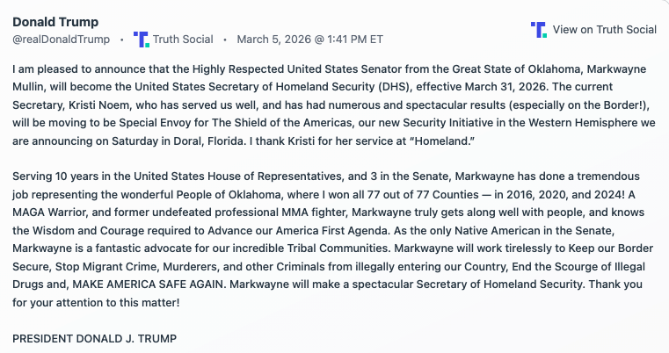This screenshot has height=353, width=669.
Task: Open the Donald Trump profile name
Action: pyautogui.click(x=55, y=22)
